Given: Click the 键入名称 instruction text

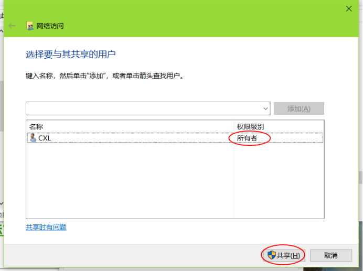Looking at the screenshot, I should [x=105, y=76].
